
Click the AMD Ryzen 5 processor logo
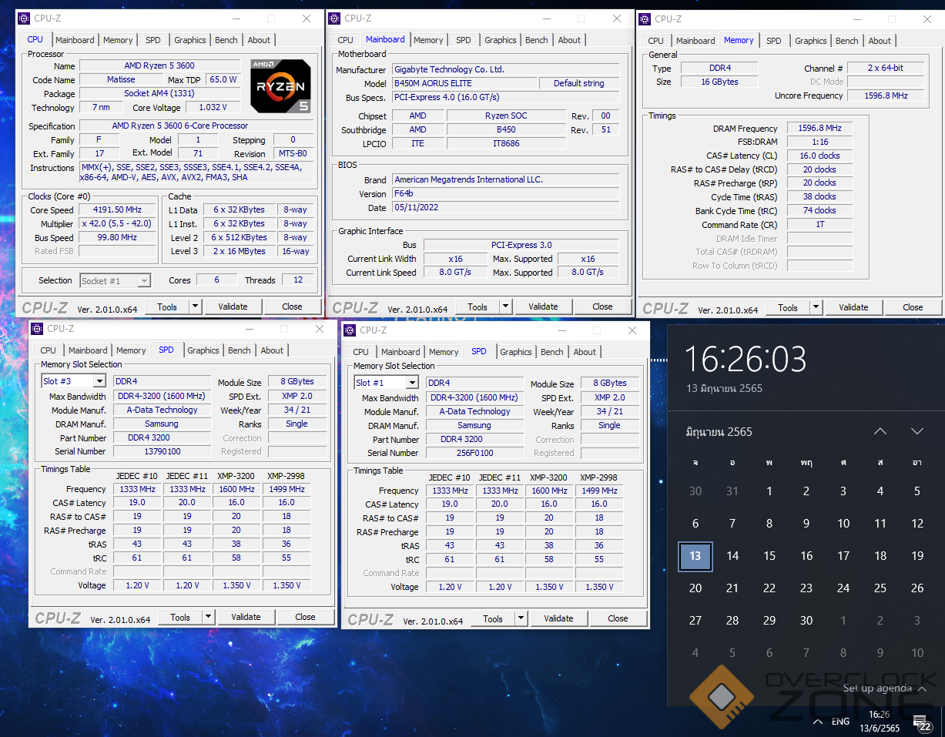coord(280,85)
